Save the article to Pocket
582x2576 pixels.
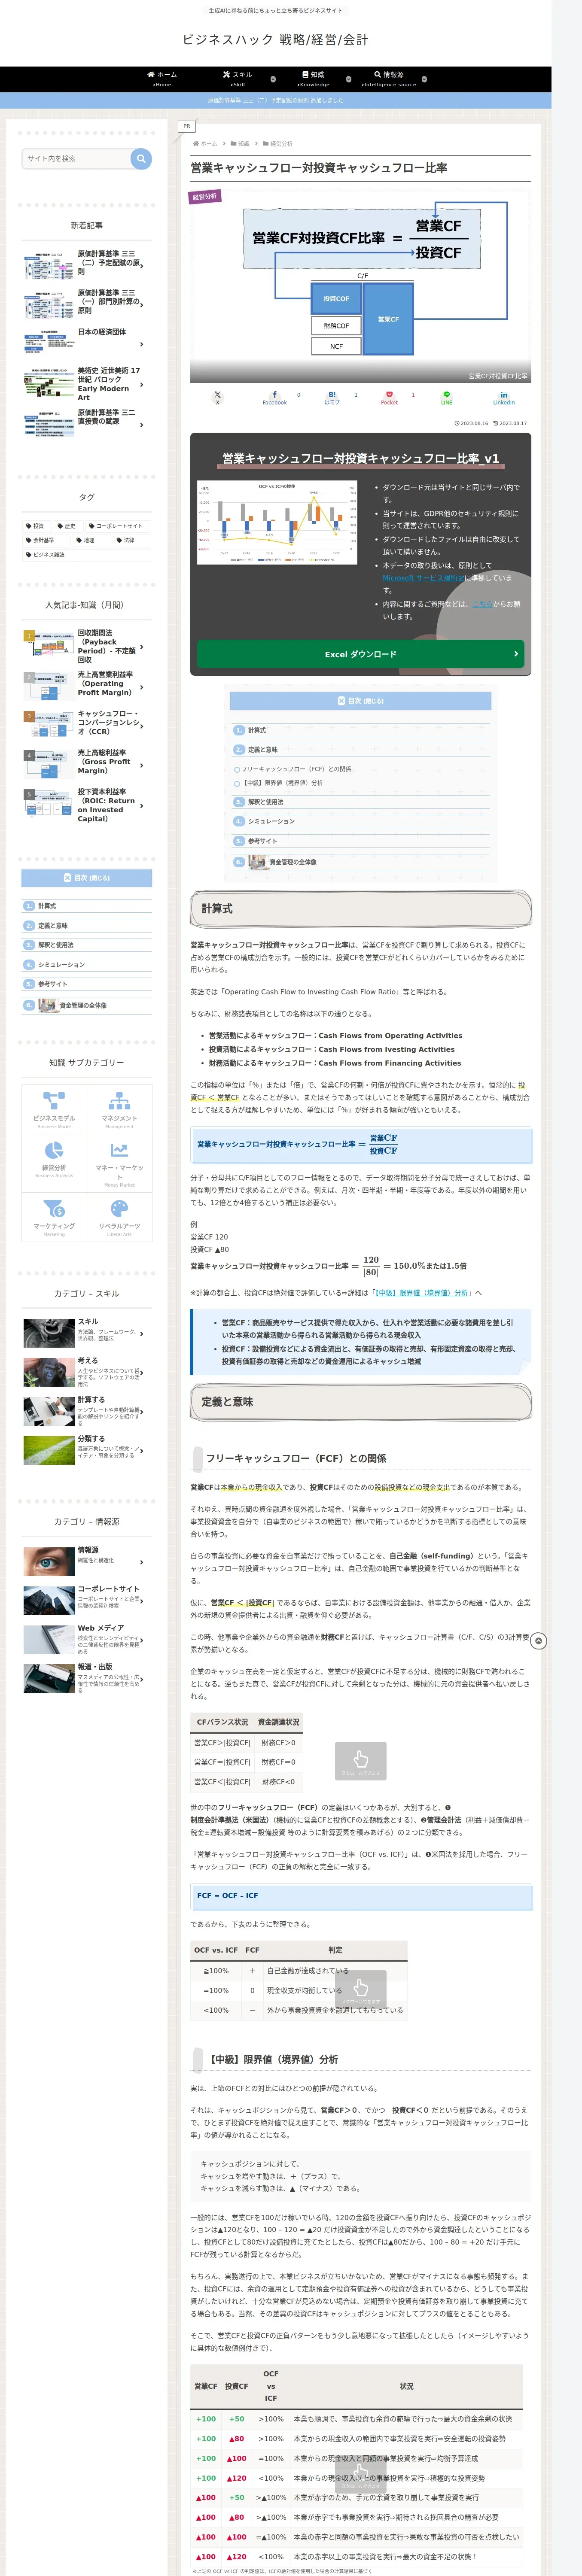click(x=389, y=398)
